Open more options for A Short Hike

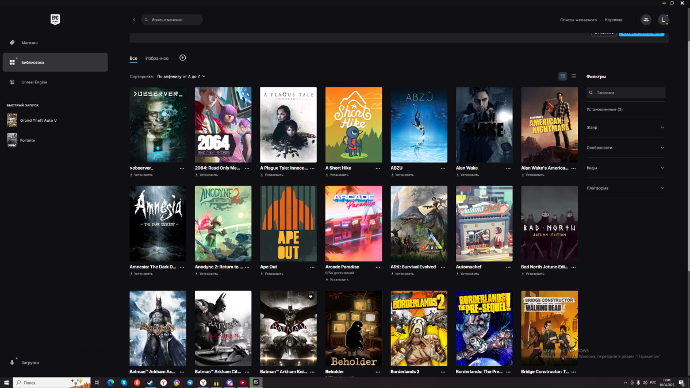click(378, 168)
